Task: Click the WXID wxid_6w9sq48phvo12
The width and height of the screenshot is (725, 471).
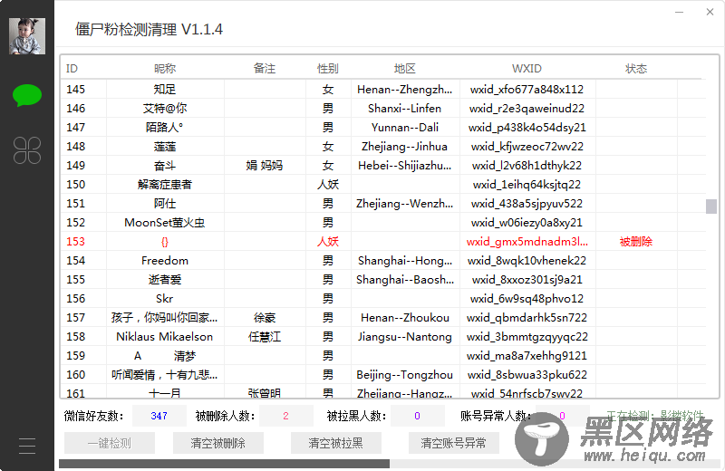Action: [527, 299]
